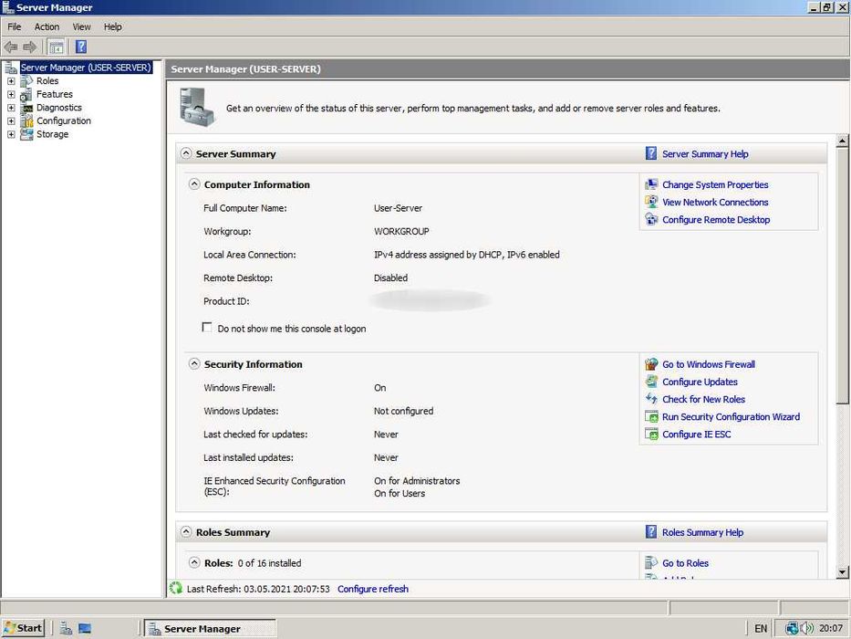Launch the Run Security Configuration Wizard link
This screenshot has height=639, width=851.
(731, 417)
